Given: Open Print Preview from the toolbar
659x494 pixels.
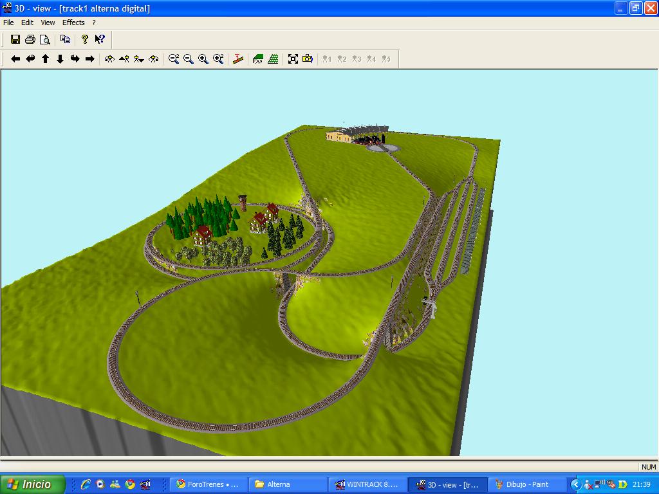Looking at the screenshot, I should pos(44,39).
